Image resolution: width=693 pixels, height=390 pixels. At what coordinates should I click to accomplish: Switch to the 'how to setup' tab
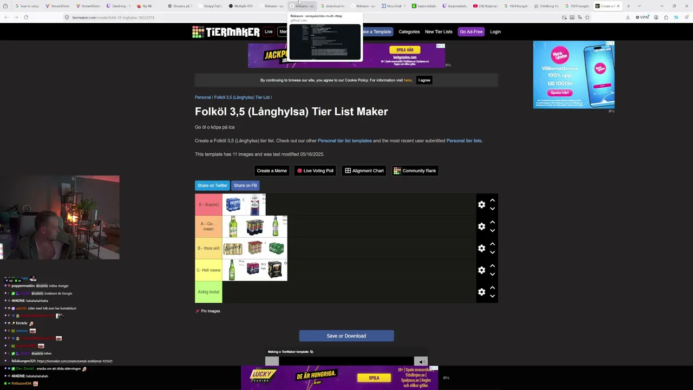tap(27, 6)
